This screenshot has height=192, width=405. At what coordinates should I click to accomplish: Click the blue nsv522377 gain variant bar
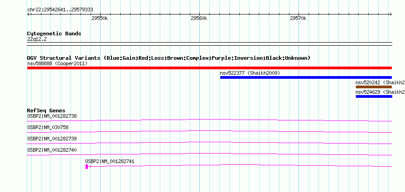click(x=306, y=77)
